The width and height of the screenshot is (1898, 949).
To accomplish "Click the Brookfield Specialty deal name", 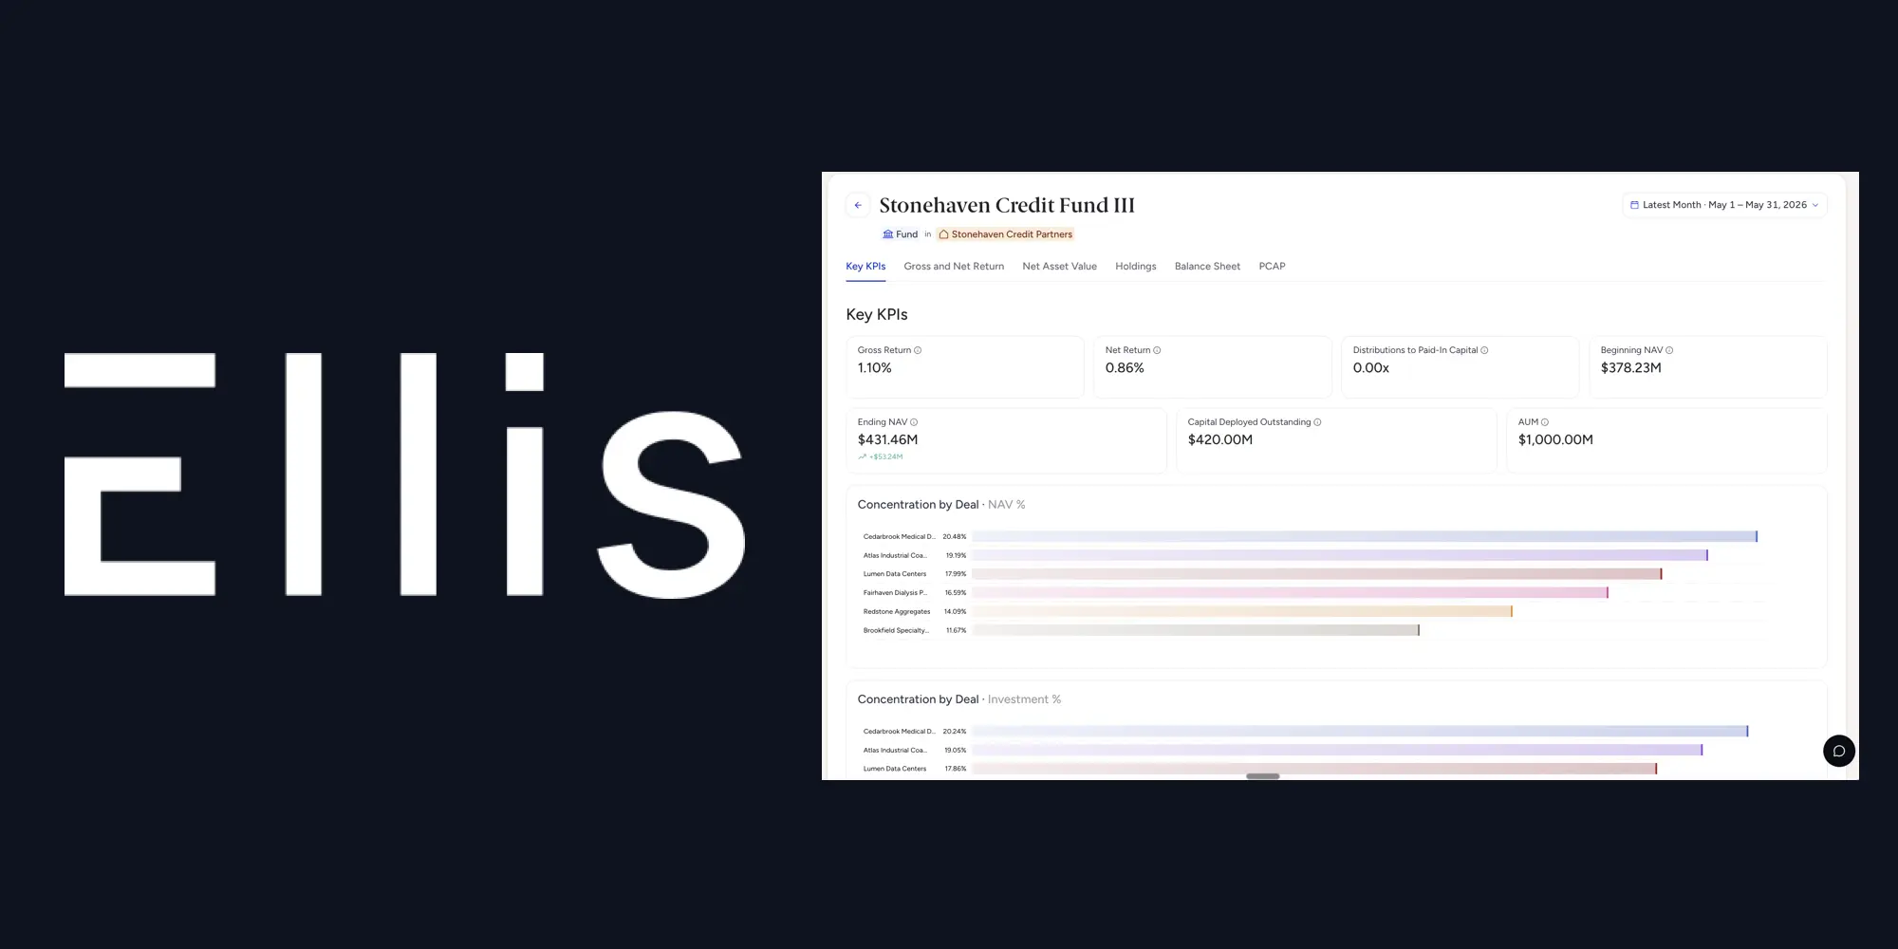I will (896, 630).
